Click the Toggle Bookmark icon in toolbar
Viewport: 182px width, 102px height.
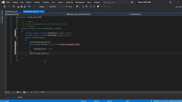[x=98, y=7]
